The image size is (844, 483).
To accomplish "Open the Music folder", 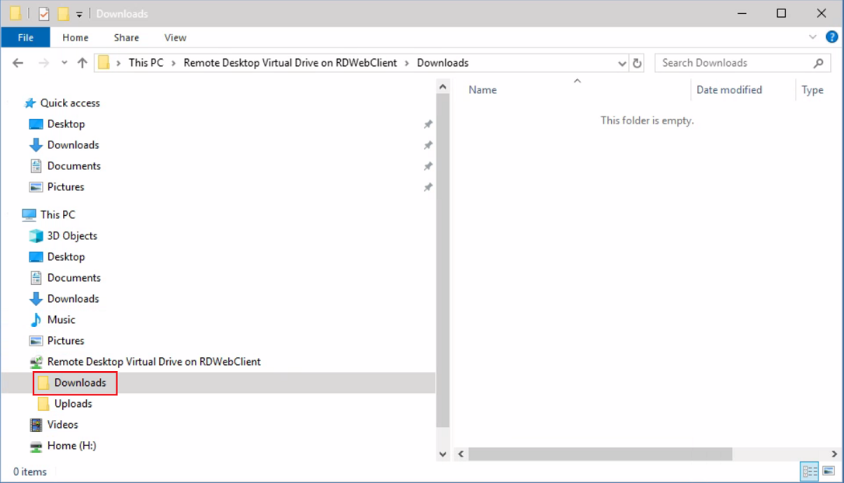I will tap(61, 320).
